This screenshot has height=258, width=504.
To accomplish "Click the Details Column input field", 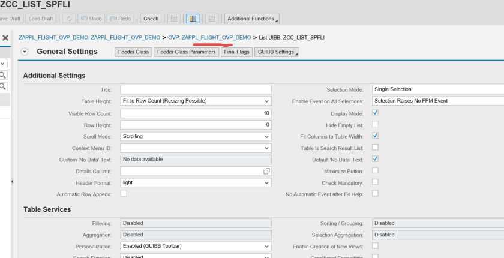I will coord(191,171).
